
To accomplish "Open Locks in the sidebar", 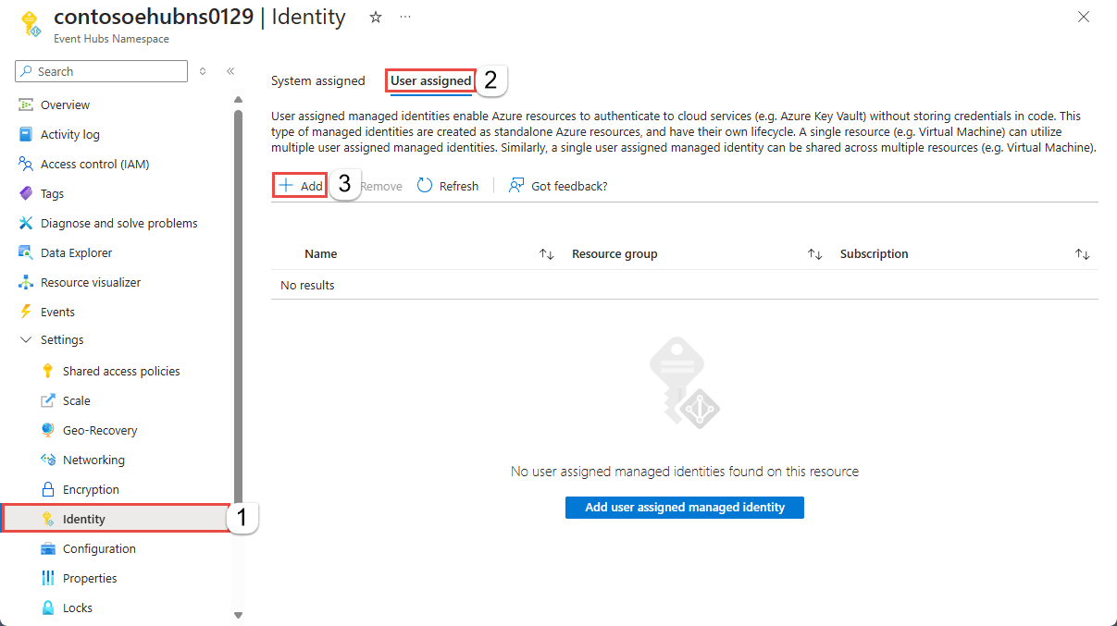I will [x=78, y=608].
